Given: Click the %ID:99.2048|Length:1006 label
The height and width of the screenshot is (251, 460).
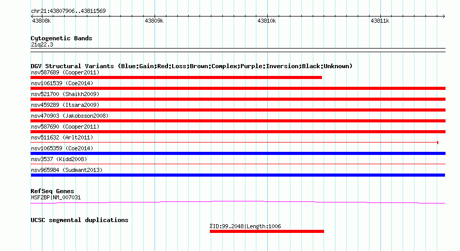Looking at the screenshot, I should (246, 226).
